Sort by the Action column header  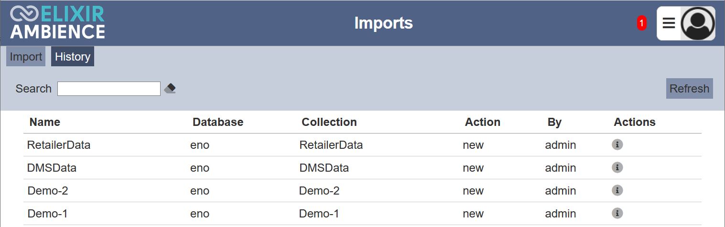483,122
